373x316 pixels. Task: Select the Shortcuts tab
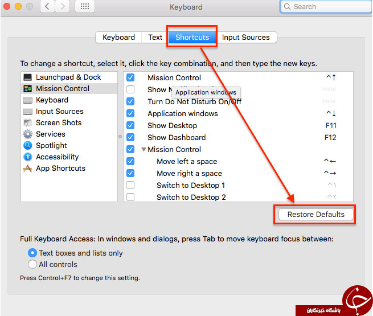192,38
